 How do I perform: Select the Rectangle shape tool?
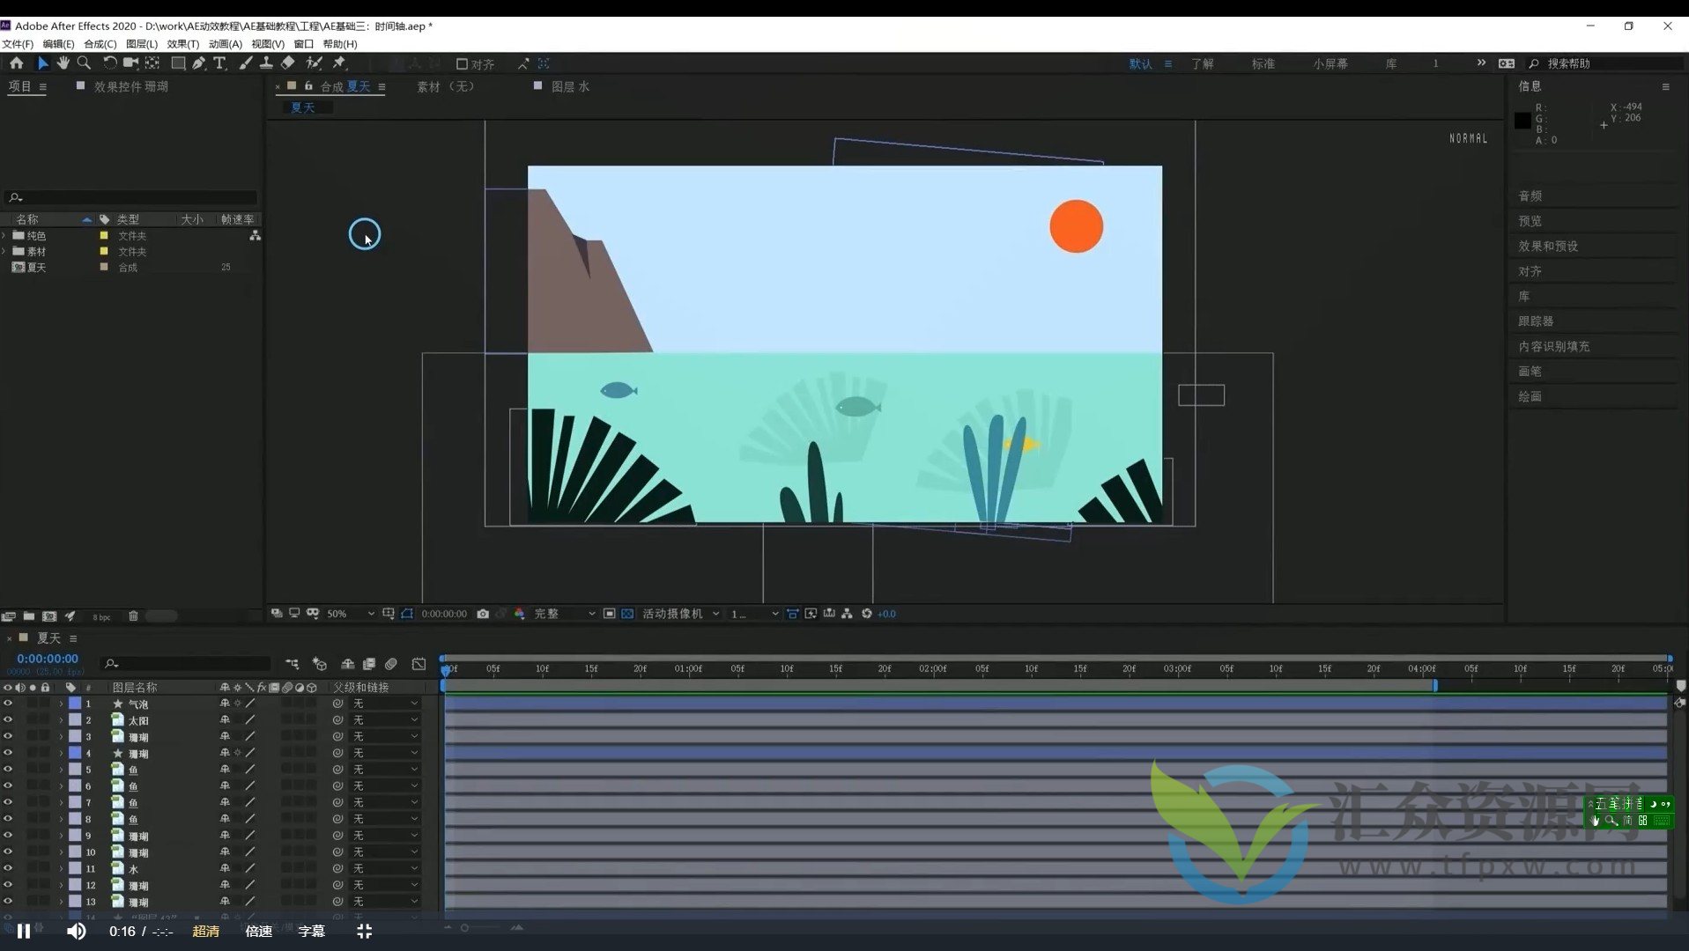177,63
